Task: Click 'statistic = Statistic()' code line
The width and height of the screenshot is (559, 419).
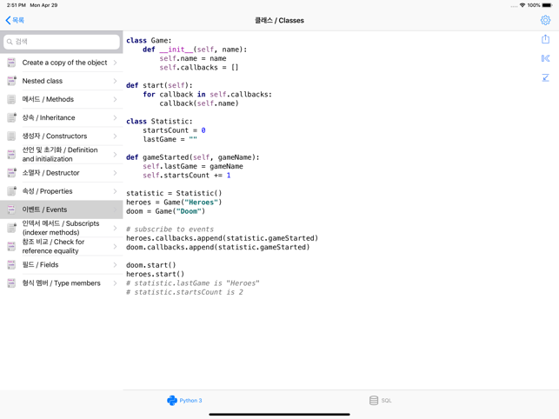Action: (x=174, y=193)
